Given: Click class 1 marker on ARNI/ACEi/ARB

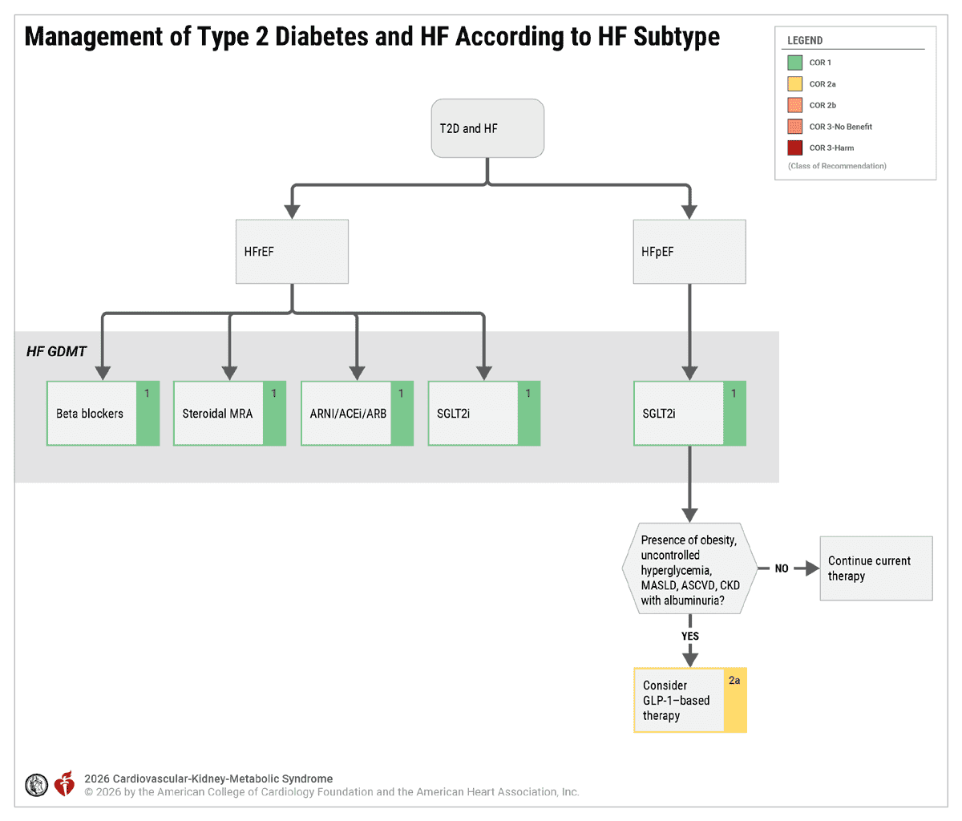Looking at the screenshot, I should coord(401,394).
